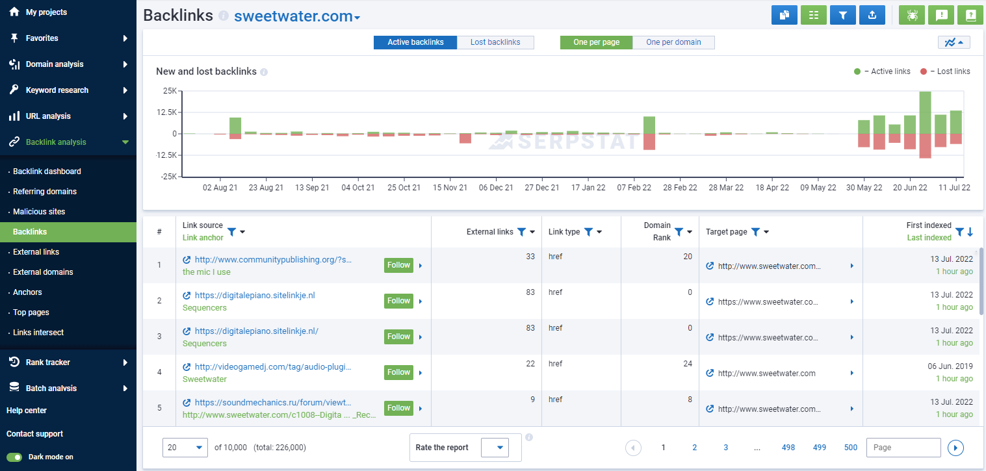Open Anchors submenu item
The width and height of the screenshot is (986, 471).
(x=27, y=292)
